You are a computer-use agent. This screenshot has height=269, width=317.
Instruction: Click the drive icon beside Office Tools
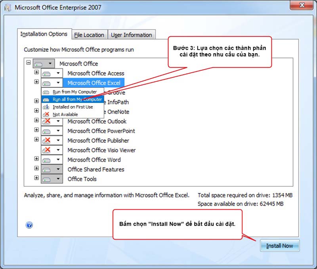[x=46, y=179]
